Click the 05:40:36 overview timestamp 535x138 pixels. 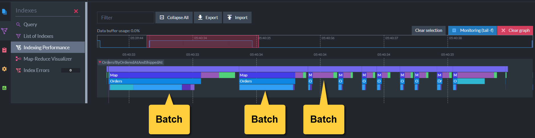click(328, 38)
